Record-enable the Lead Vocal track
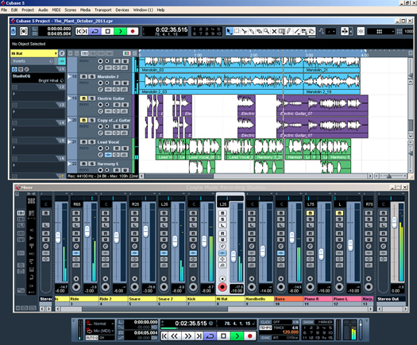The width and height of the screenshot is (417, 345). coord(100,149)
